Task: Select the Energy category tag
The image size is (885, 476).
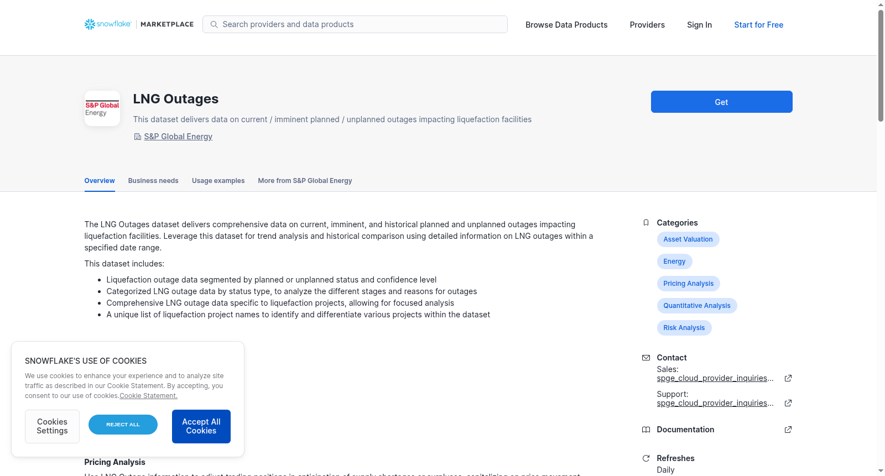Action: coord(674,261)
